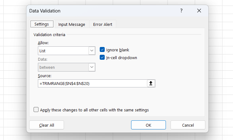This screenshot has height=140, width=233.
Task: Click the collapse-dialog range selector icon
Action: click(x=151, y=83)
